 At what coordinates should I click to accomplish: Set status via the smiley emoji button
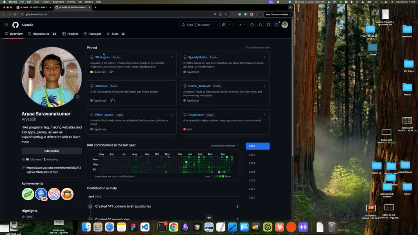(78, 97)
